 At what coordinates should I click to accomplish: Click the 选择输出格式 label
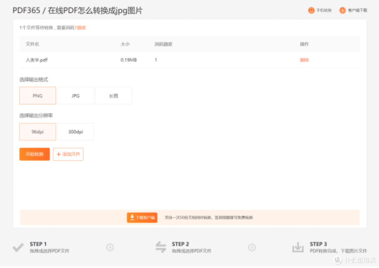tap(34, 79)
